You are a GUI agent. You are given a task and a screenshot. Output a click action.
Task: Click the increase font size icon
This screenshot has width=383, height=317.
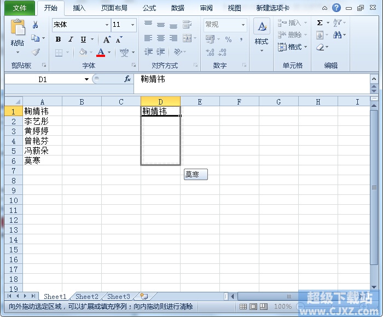point(107,39)
